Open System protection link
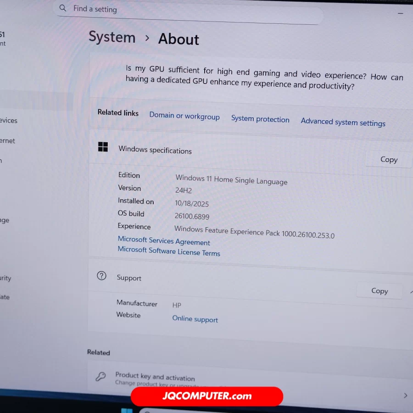 260,119
